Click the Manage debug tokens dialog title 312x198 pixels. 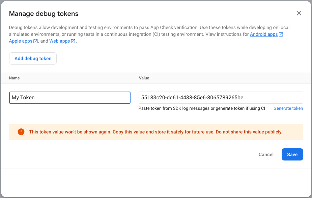[x=44, y=14]
